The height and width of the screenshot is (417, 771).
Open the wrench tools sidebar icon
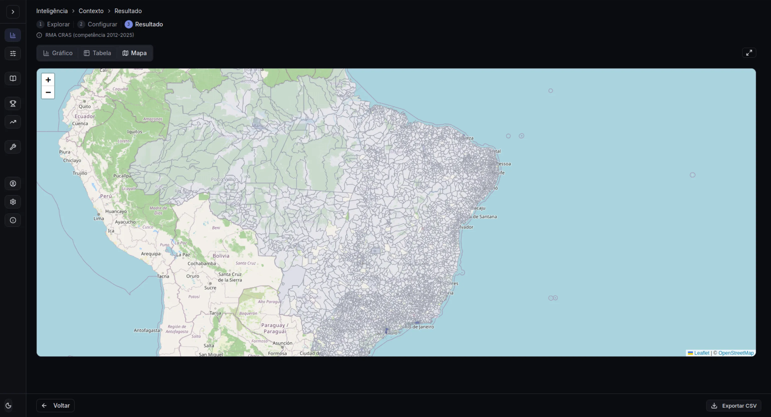pos(13,147)
